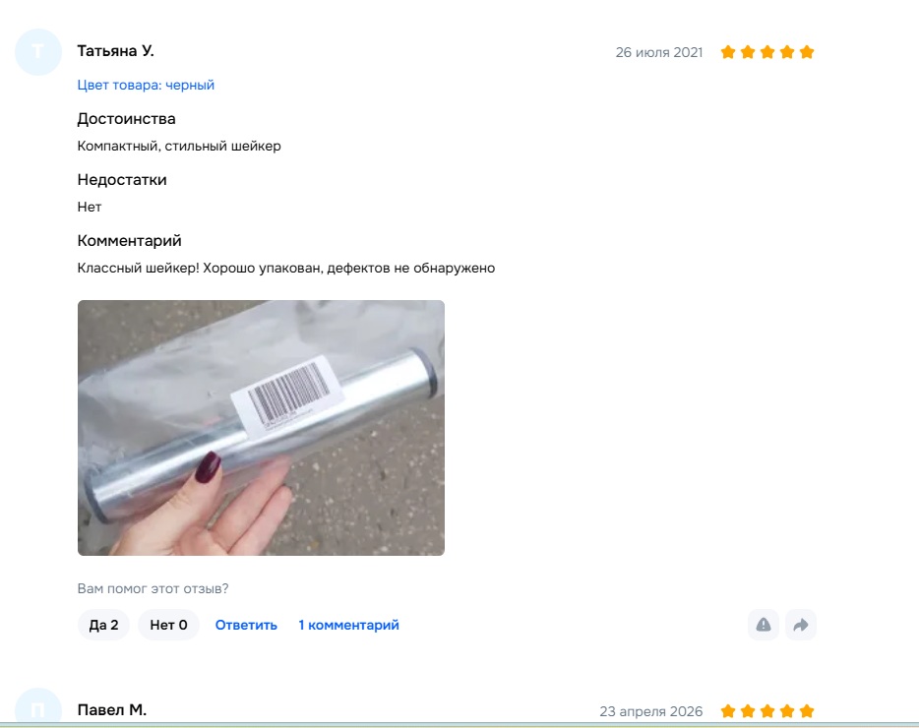Expand '1 комментарий' under the review
This screenshot has width=919, height=728.
click(x=348, y=625)
